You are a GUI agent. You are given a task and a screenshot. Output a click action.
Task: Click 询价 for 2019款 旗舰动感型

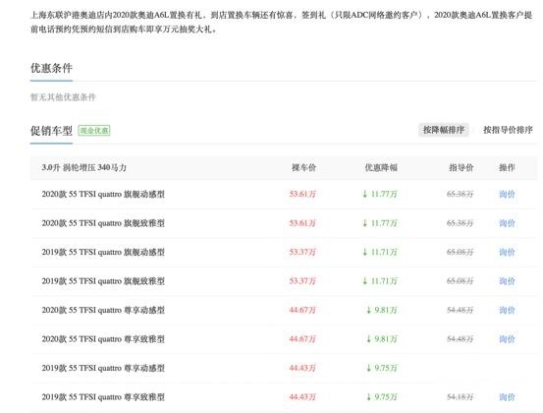click(507, 252)
